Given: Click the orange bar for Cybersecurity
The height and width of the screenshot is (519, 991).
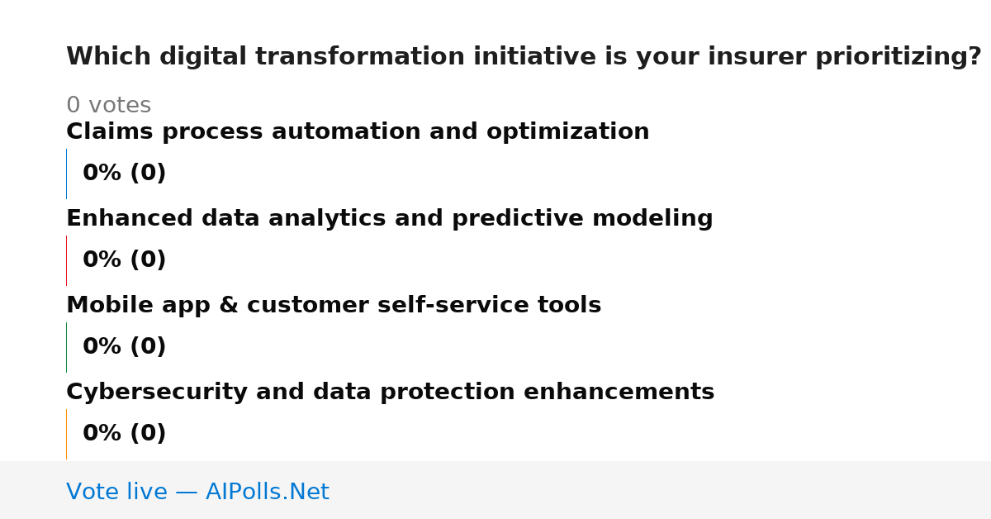Looking at the screenshot, I should click(66, 434).
